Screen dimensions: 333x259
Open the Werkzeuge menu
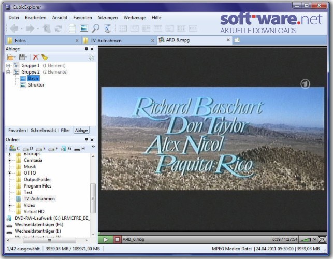click(135, 18)
